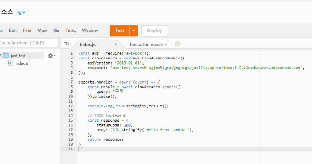
Task: Close the Execution results tab
Action: click(x=166, y=44)
